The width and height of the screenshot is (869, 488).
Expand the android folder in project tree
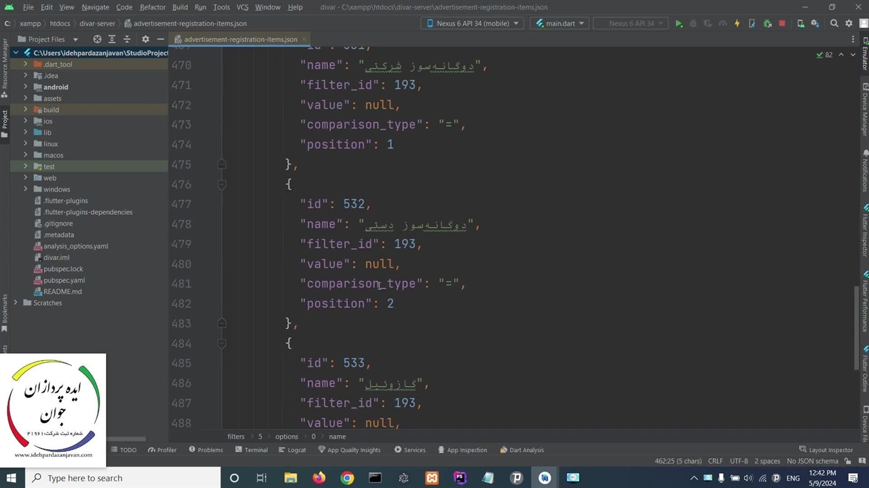click(x=26, y=87)
